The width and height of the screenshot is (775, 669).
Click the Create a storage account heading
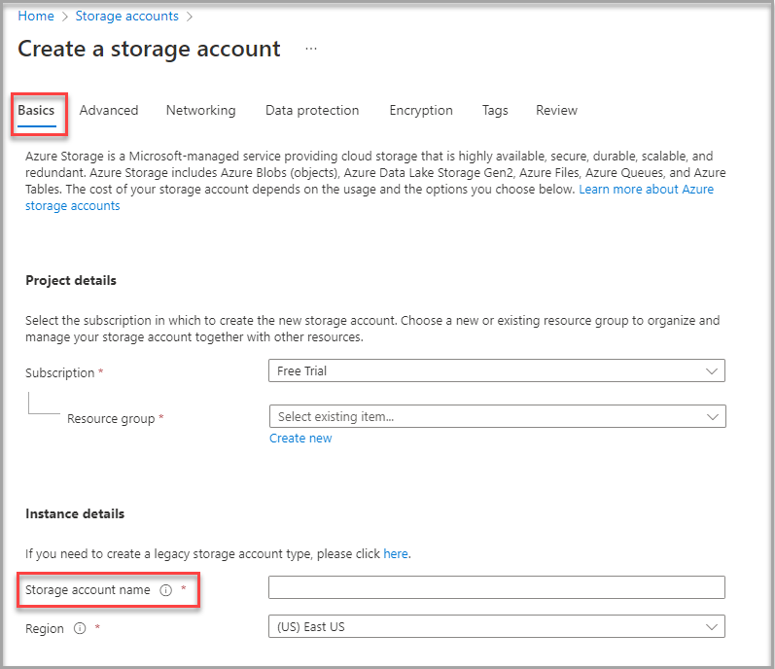149,50
